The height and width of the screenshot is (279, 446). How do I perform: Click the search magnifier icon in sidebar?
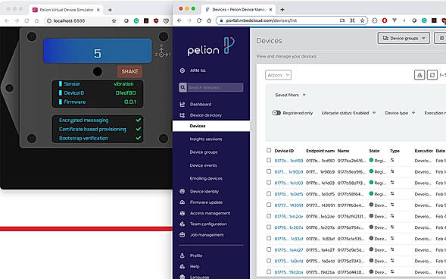coord(183,87)
